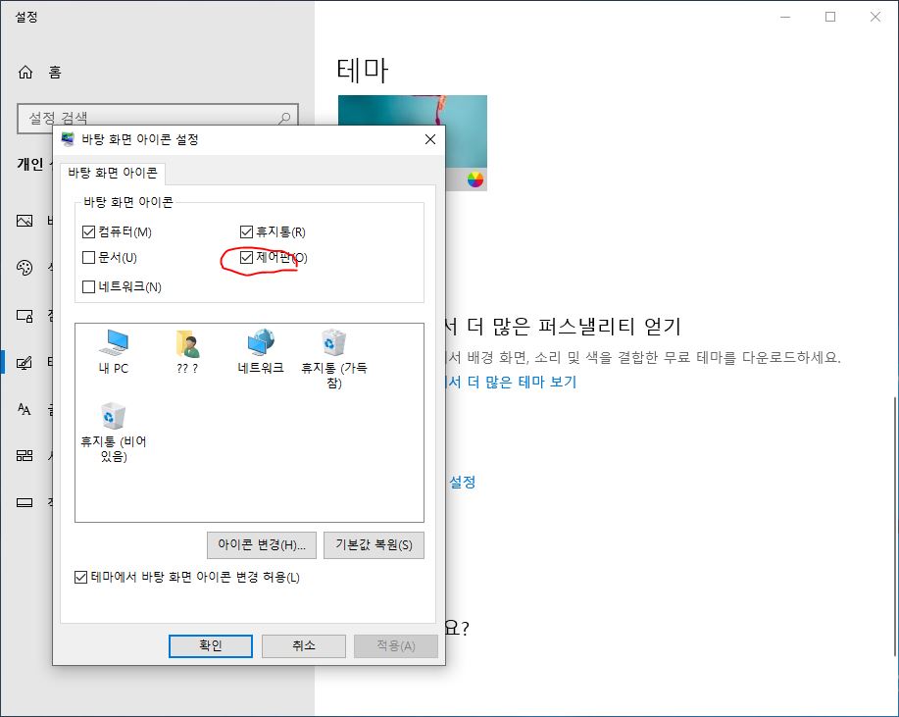The height and width of the screenshot is (717, 899).
Task: Open Colors palette icon in sidebar
Action: [25, 268]
